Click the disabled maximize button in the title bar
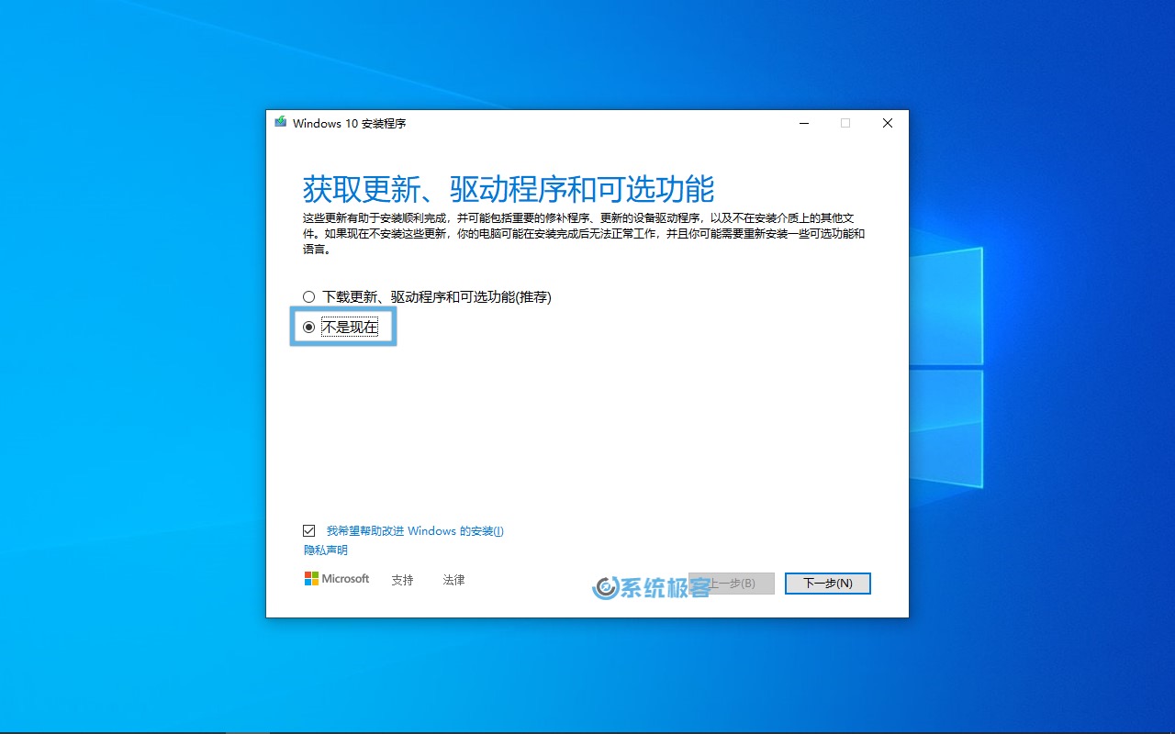This screenshot has height=734, width=1175. coord(845,123)
